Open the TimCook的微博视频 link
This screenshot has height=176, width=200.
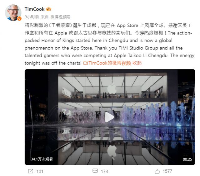[x=110, y=63]
